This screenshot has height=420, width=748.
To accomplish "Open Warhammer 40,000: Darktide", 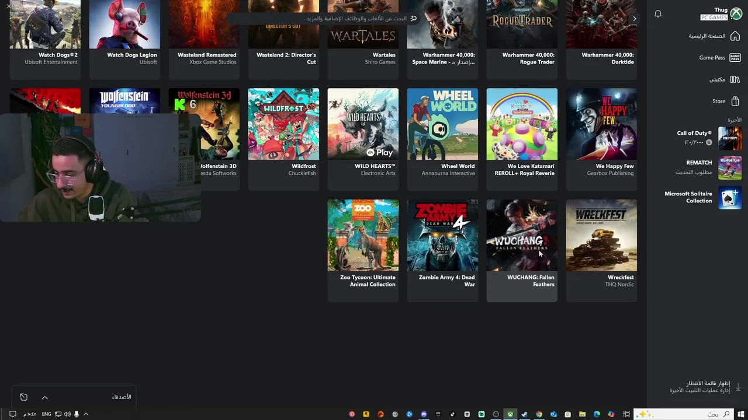I will click(x=601, y=38).
